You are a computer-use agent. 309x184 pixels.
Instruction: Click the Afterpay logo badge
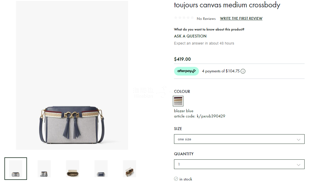186,71
